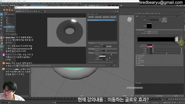Activate the Lasso select tool
Viewport: 185px width, 104px height.
1,17
